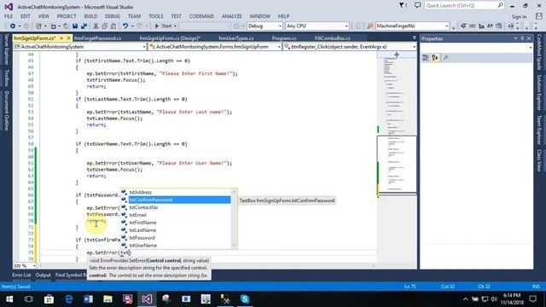Open Microsoft Edge from taskbar
Viewport: 546px width, 307px height.
68,299
